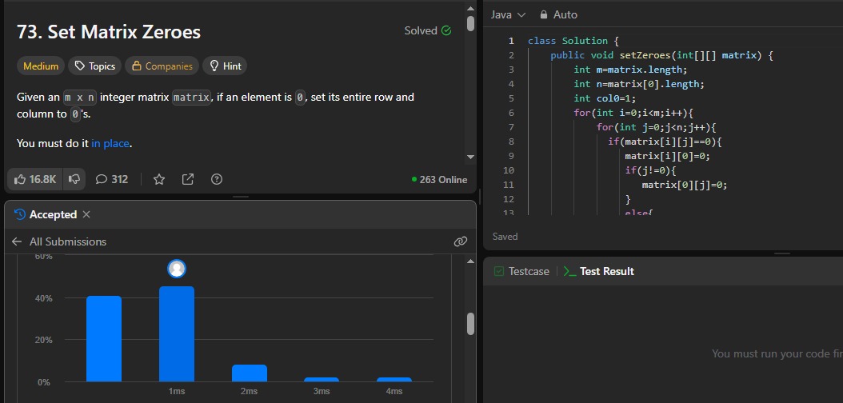Open the Companies locked tag
The width and height of the screenshot is (843, 403).
tap(162, 66)
